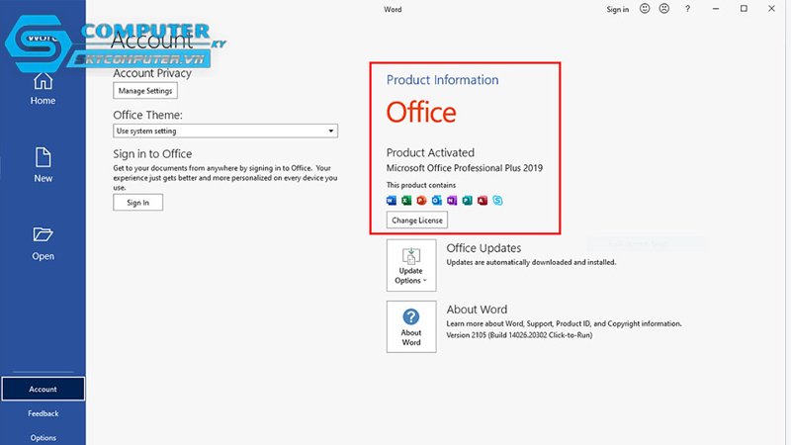Click the Publisher app icon under product contains

[467, 201]
